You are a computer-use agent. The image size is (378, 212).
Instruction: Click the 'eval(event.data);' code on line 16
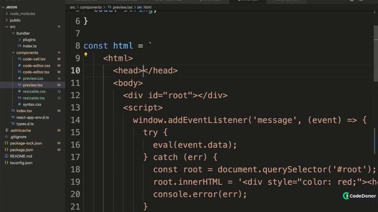(195, 145)
